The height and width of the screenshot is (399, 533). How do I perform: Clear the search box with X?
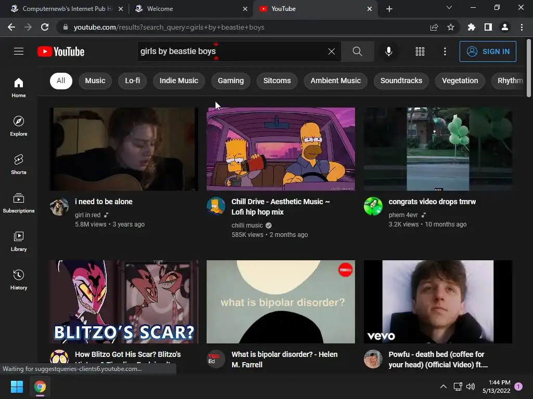332,51
